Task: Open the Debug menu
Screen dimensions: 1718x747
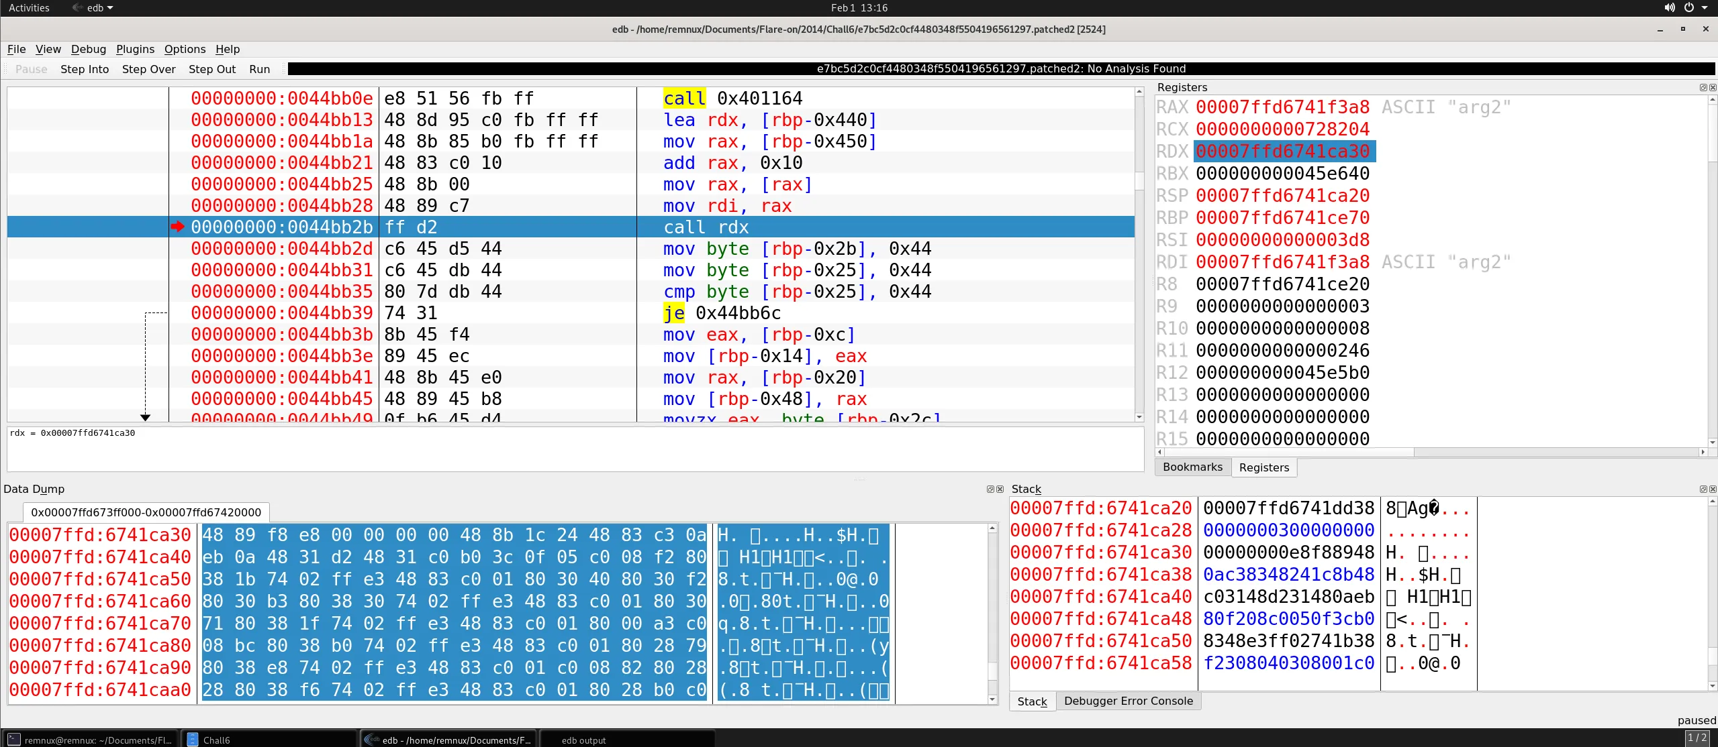Action: pyautogui.click(x=88, y=49)
